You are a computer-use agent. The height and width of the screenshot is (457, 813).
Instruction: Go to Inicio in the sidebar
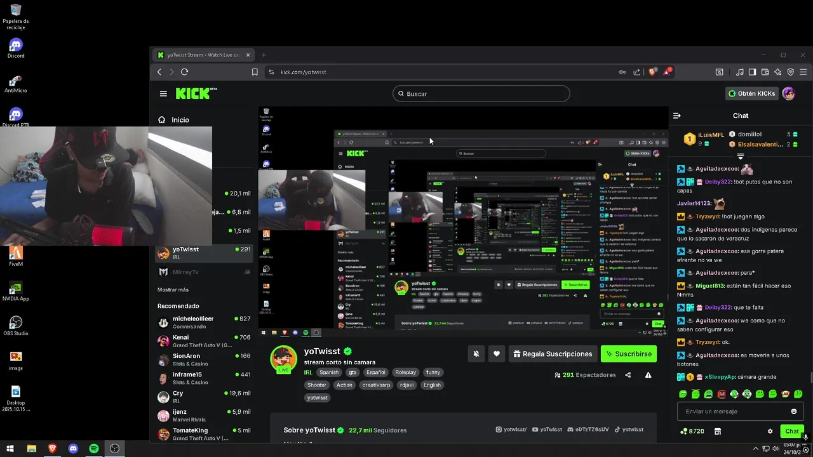173,119
